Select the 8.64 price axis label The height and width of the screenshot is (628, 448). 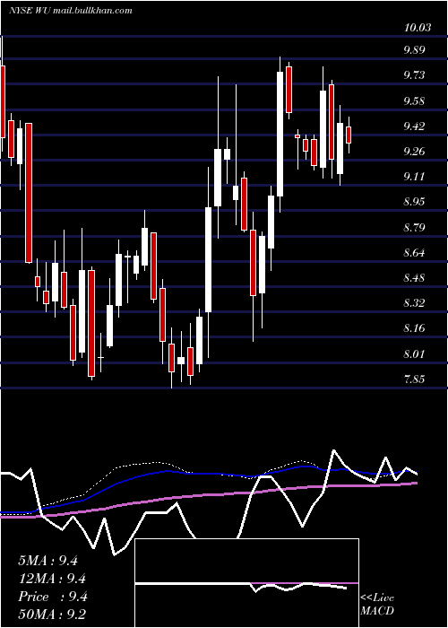pyautogui.click(x=414, y=253)
